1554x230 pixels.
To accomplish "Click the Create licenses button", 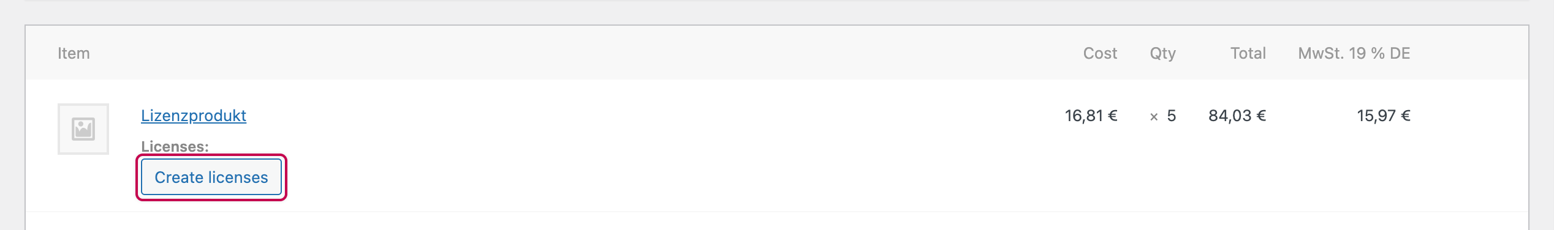I will [x=211, y=177].
